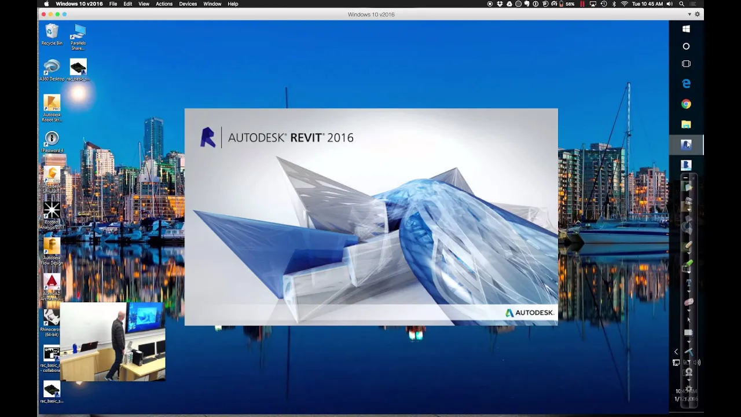Launch 1Password 4 desktop icon
The width and height of the screenshot is (741, 417).
(x=52, y=142)
